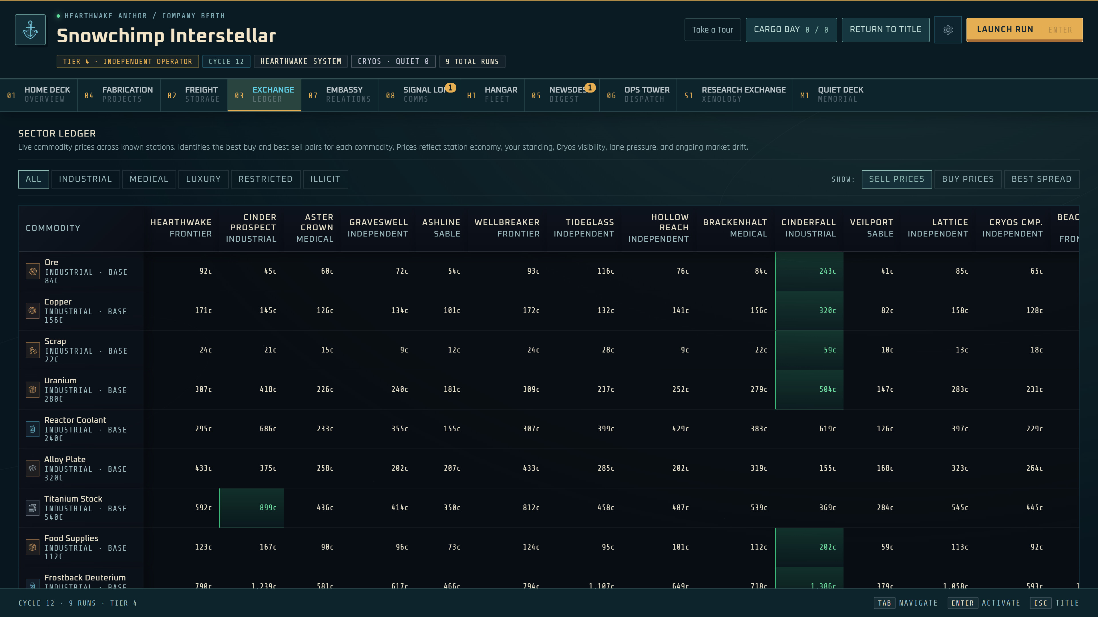Click the anchor logo icon
The image size is (1098, 617).
[x=30, y=30]
